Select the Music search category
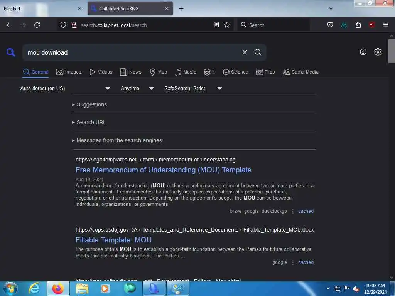The width and height of the screenshot is (395, 296). pos(186,72)
